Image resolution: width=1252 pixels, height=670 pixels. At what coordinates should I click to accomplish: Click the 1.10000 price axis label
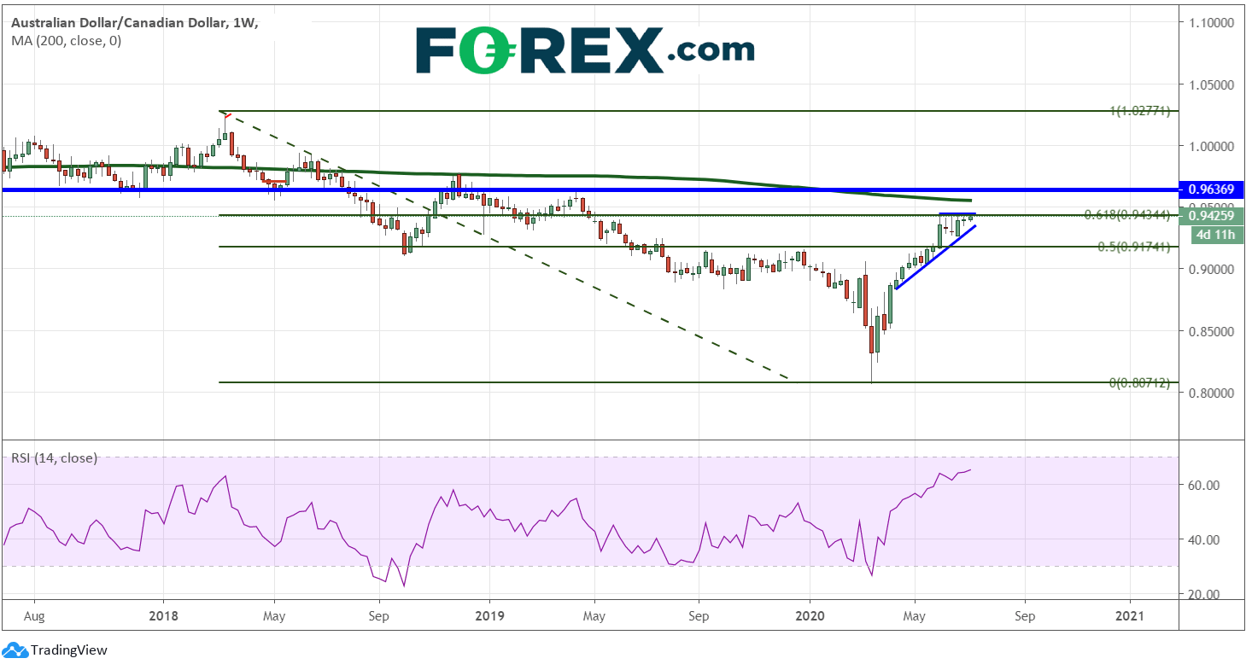[x=1209, y=22]
